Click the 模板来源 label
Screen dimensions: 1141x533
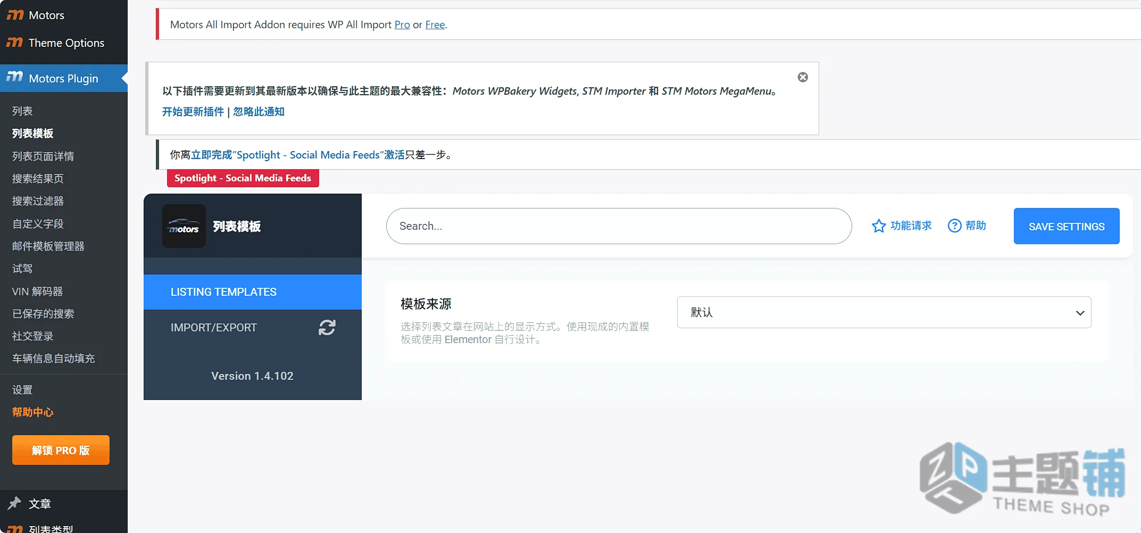point(426,304)
